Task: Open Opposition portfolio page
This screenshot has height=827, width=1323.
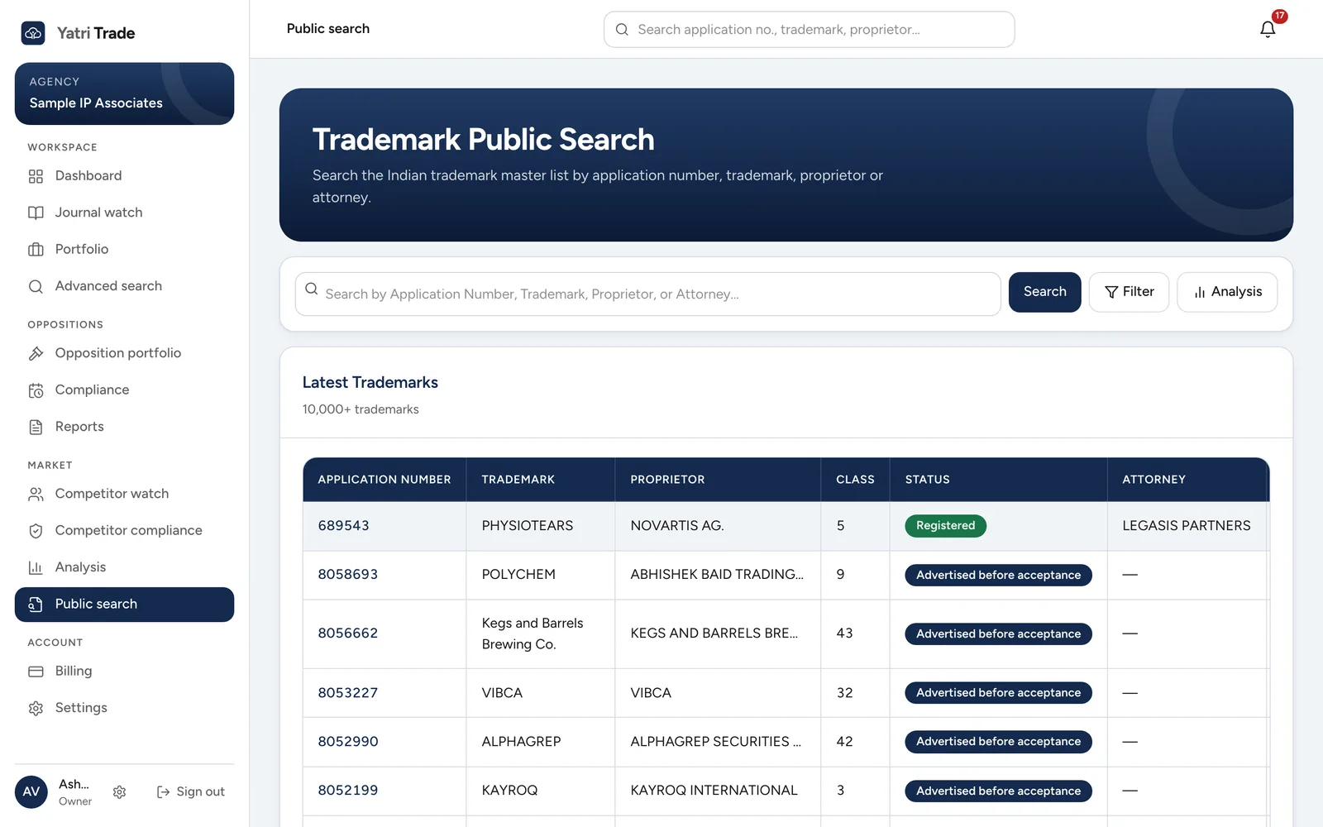Action: (124, 353)
